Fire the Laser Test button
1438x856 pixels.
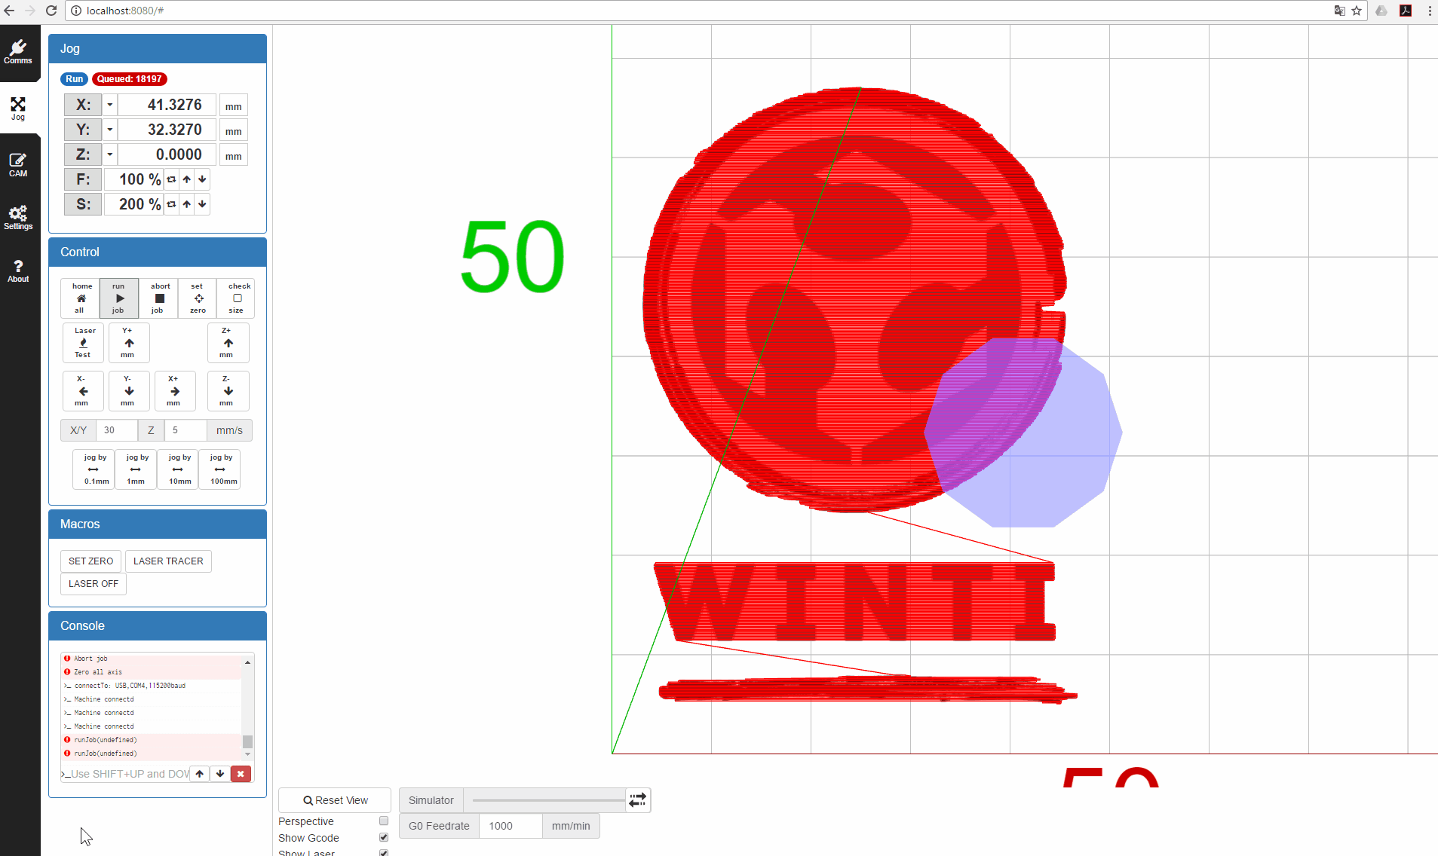tap(83, 343)
